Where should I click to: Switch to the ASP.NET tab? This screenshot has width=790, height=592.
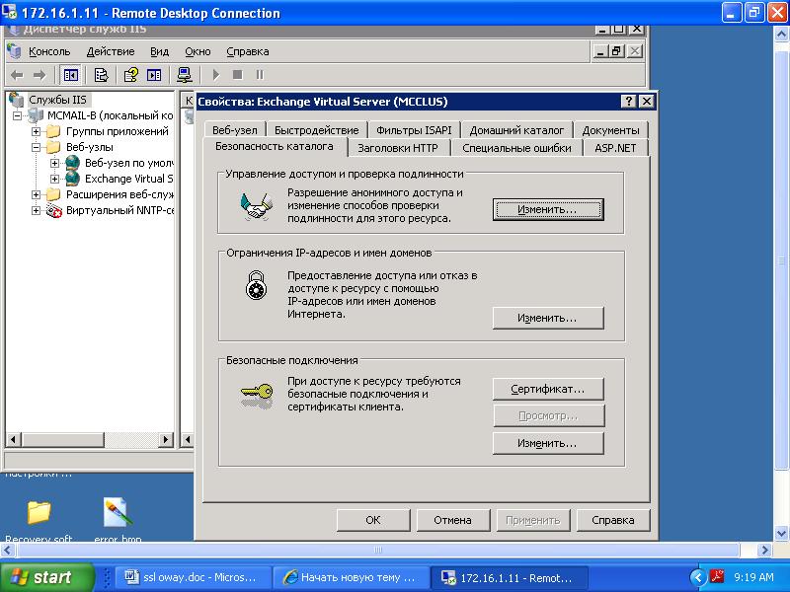tap(615, 148)
